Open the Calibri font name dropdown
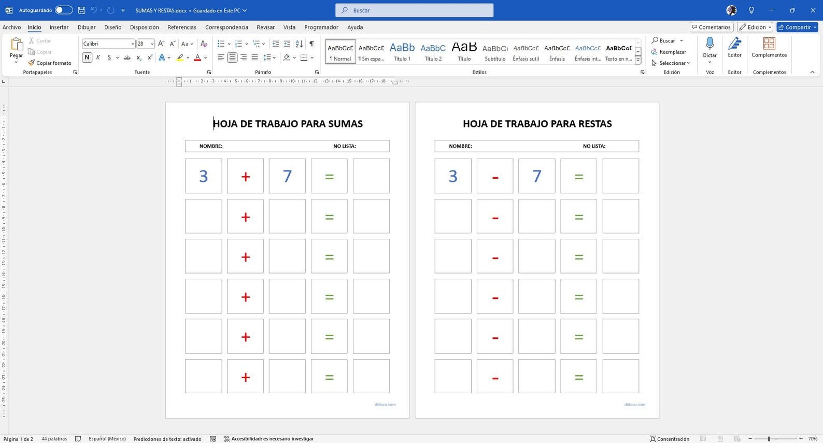 108,44
